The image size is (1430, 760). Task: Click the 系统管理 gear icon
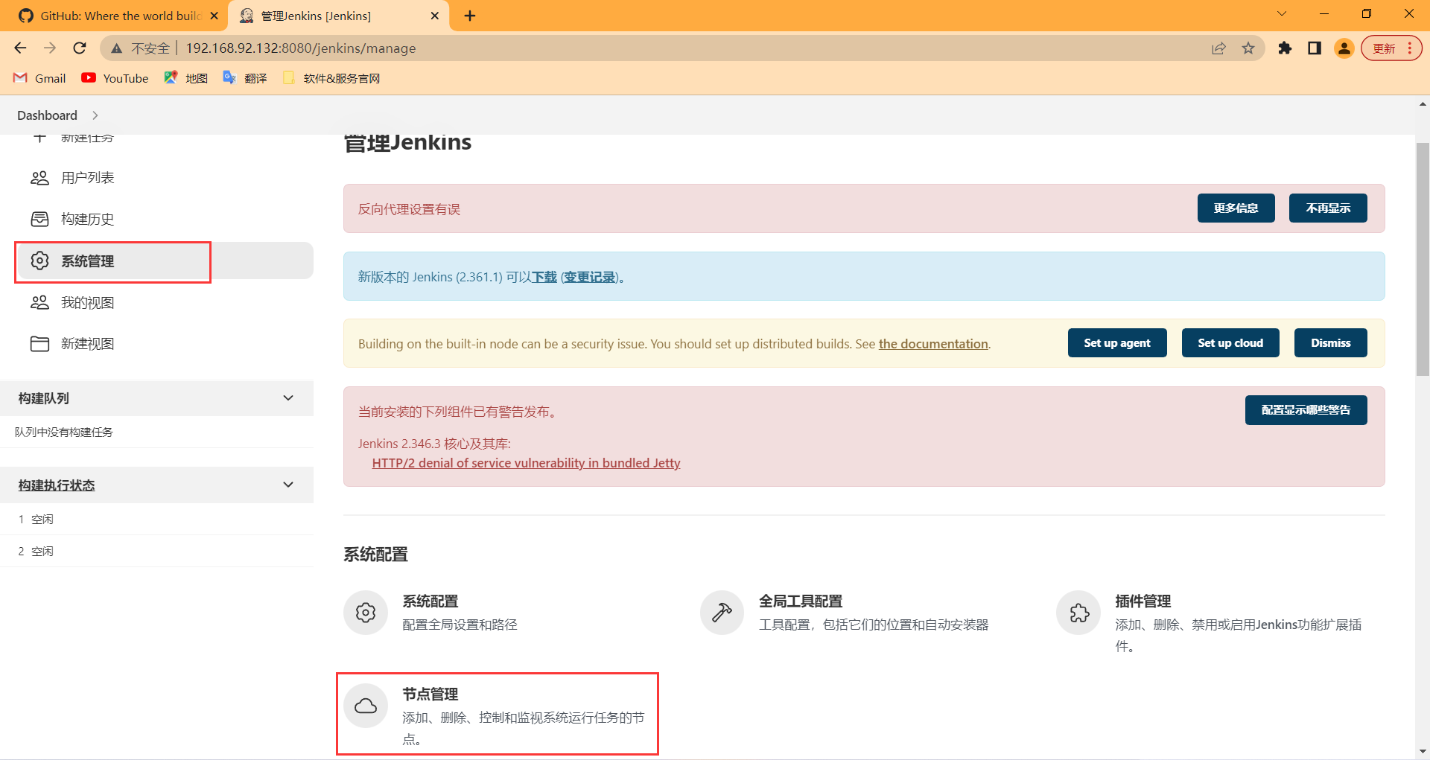tap(39, 261)
